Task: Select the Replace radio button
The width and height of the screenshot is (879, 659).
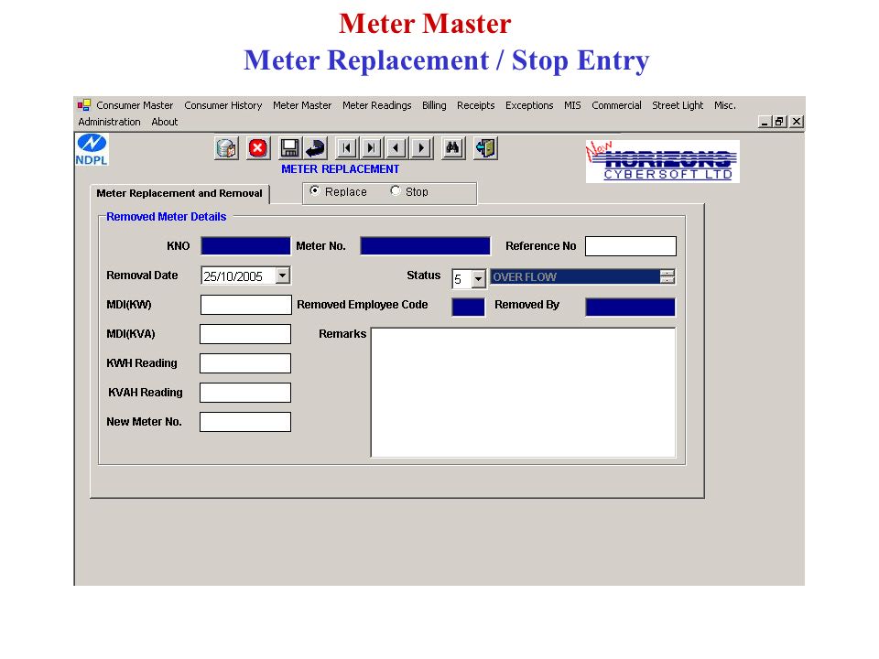Action: 314,191
